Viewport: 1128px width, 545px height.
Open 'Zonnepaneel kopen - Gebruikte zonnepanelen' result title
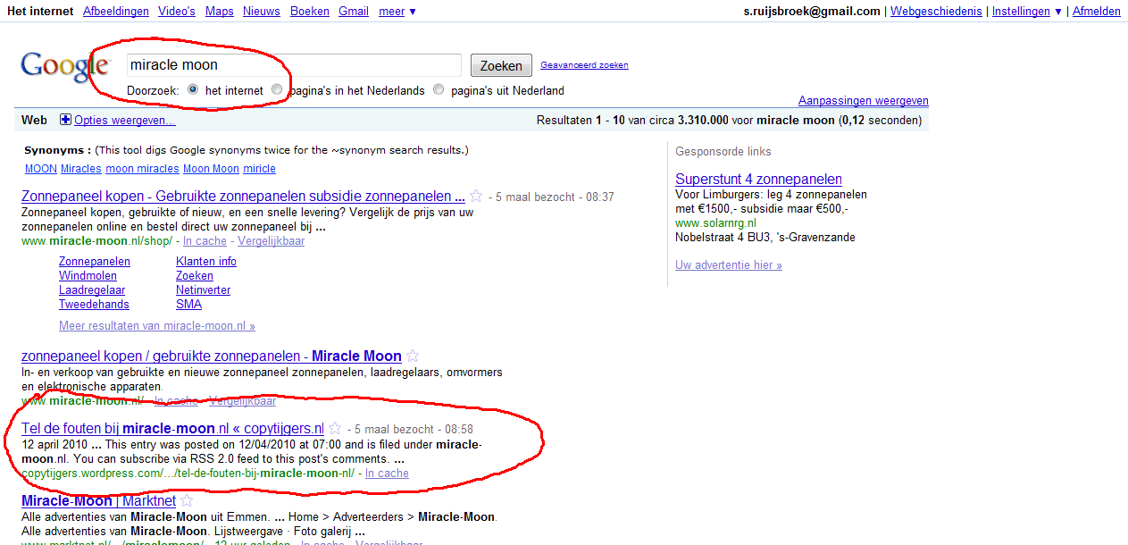[243, 197]
